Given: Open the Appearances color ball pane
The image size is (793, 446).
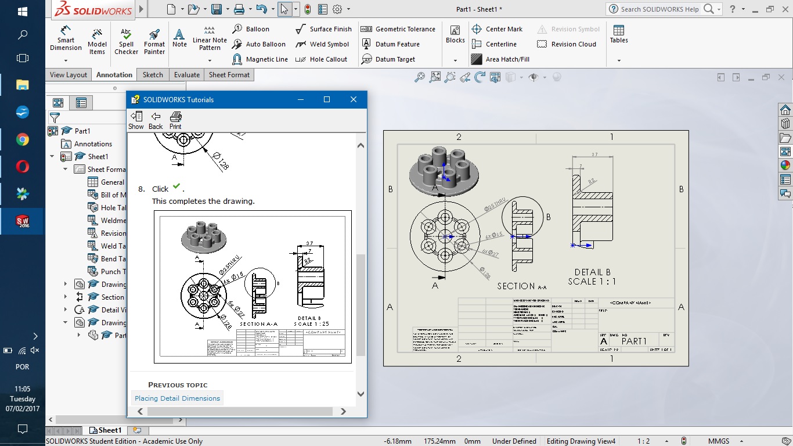Looking at the screenshot, I should [785, 166].
